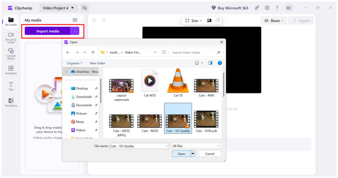Screen dimensions: 338x178
Task: Click the Clipchamp logo
Action: [10, 8]
